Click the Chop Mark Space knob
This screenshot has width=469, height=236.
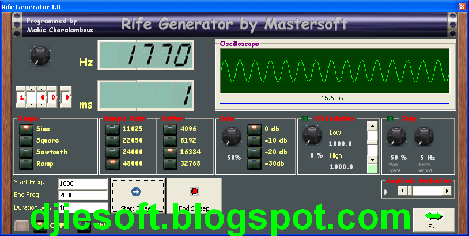point(396,136)
